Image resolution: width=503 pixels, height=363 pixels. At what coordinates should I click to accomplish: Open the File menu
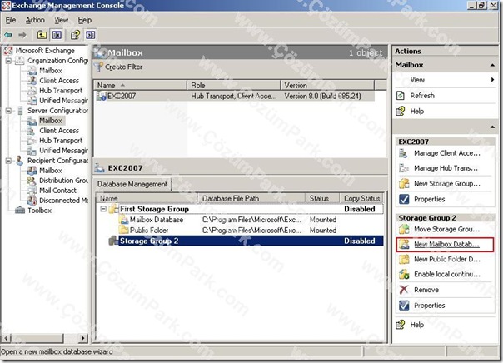(11, 20)
